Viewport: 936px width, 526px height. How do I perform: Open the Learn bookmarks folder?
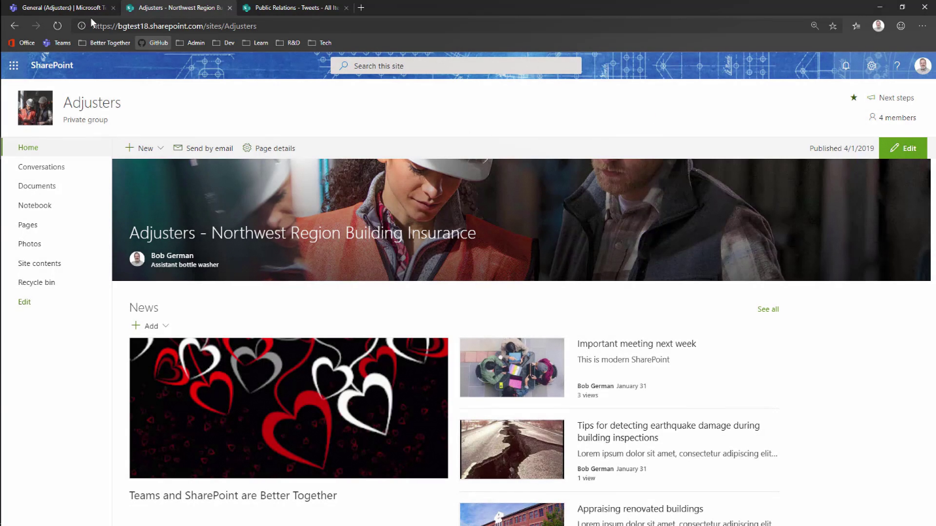[256, 42]
